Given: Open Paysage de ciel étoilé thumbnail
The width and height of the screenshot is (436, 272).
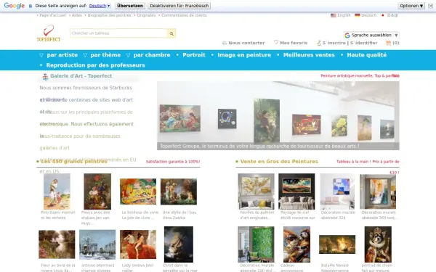Looking at the screenshot, I should pos(296,191).
